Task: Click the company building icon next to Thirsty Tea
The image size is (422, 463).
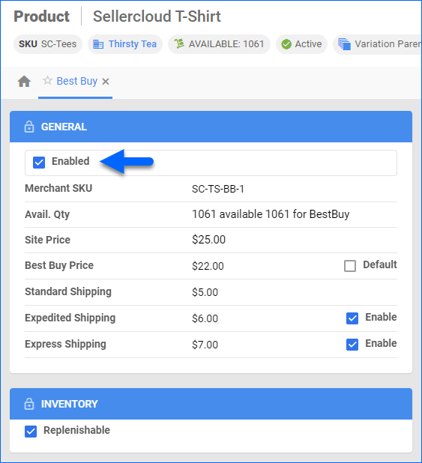Action: pos(98,44)
